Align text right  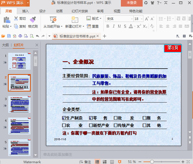pos(174,26)
